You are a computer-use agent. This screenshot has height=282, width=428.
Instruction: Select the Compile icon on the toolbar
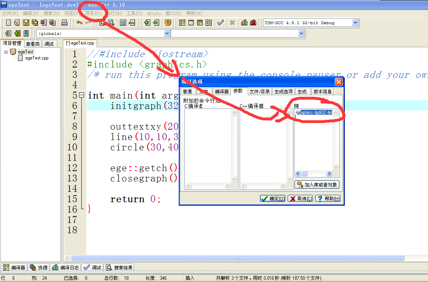tap(181, 22)
